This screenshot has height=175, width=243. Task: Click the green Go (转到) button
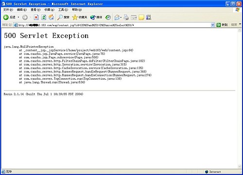pyautogui.click(x=222, y=25)
